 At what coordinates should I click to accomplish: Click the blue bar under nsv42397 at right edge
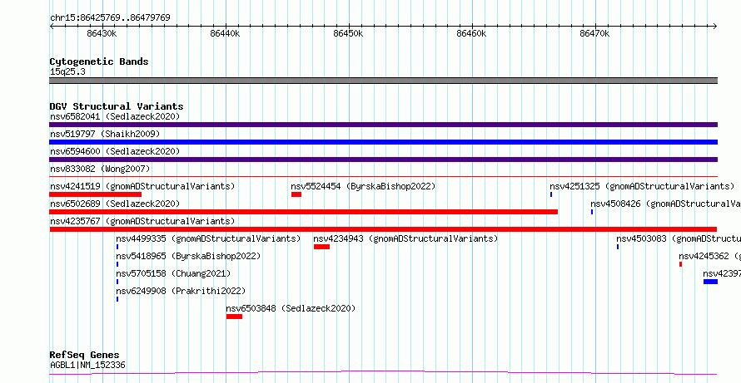[711, 282]
